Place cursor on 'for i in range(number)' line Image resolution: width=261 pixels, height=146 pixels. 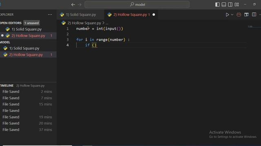pos(103,40)
